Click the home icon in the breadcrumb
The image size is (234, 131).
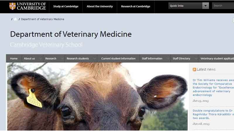click(15, 19)
